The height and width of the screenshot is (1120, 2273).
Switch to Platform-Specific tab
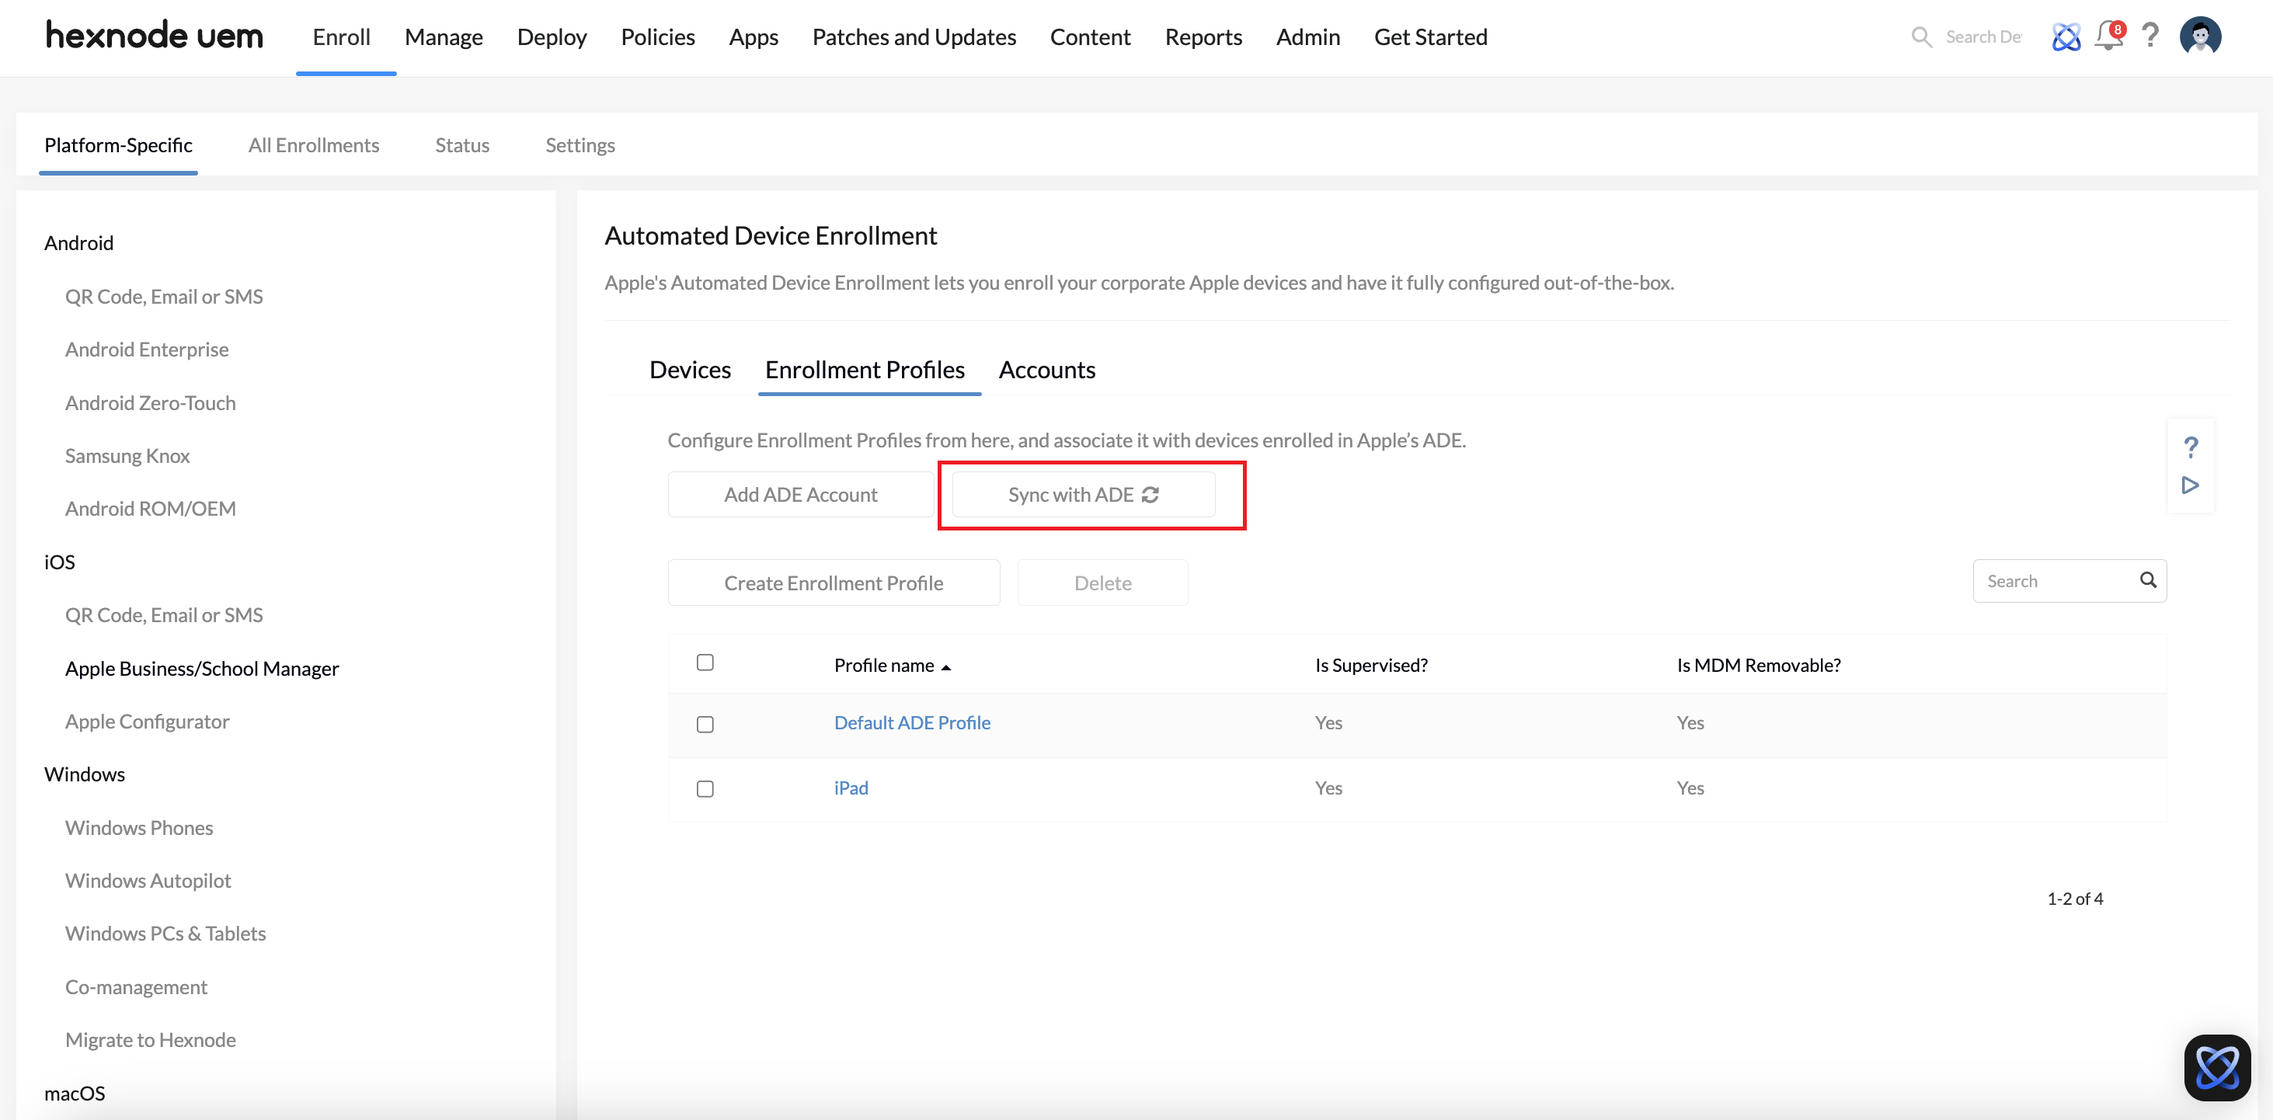[x=118, y=144]
